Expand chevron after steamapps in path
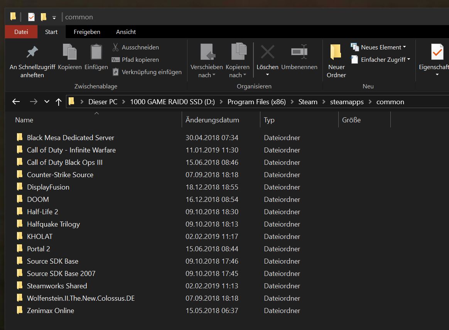The height and width of the screenshot is (330, 449). coord(370,102)
